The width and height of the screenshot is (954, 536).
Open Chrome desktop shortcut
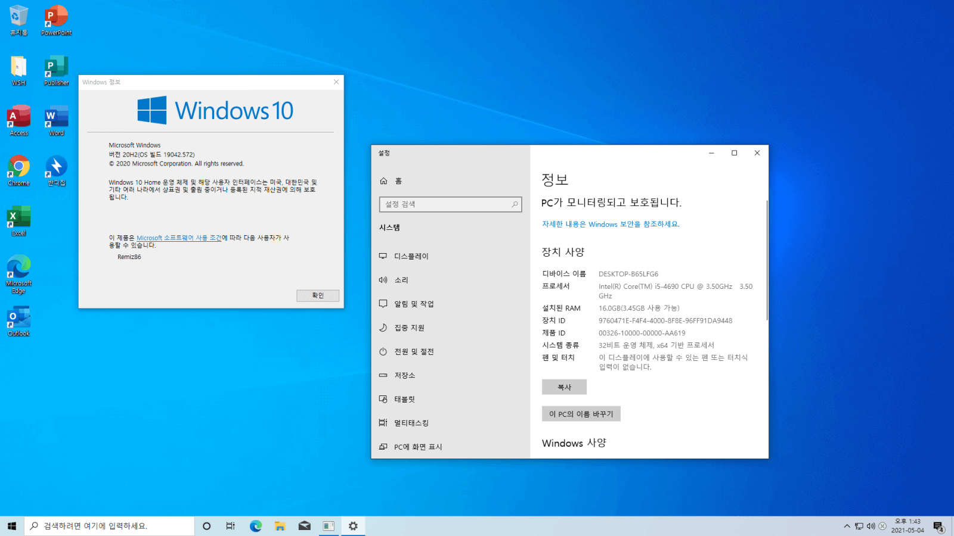click(x=18, y=170)
